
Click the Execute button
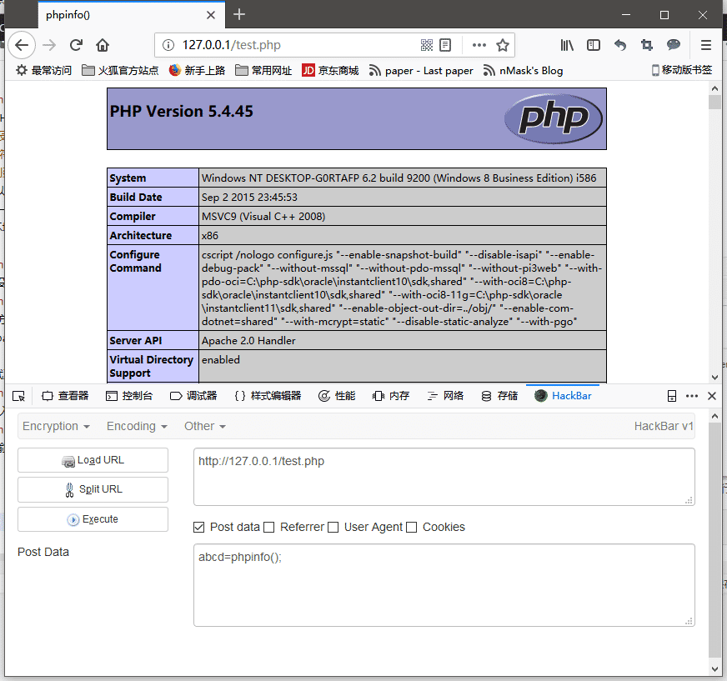coord(93,519)
